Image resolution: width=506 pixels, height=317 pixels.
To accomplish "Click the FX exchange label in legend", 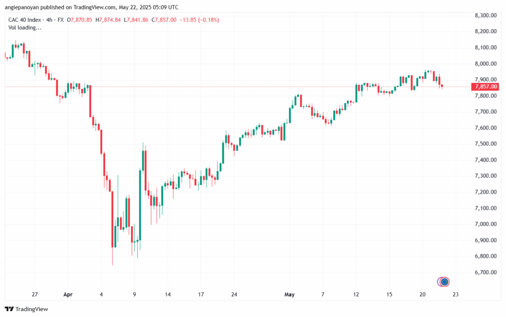I will [61, 20].
